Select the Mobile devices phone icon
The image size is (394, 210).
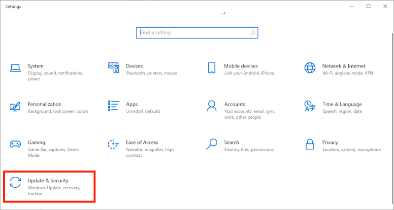pos(212,68)
